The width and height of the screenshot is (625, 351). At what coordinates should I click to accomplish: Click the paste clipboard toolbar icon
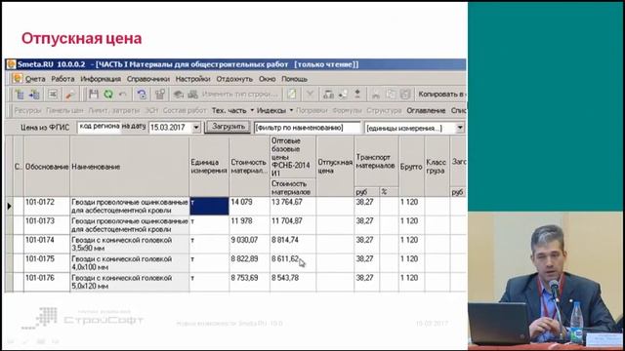pyautogui.click(x=405, y=95)
